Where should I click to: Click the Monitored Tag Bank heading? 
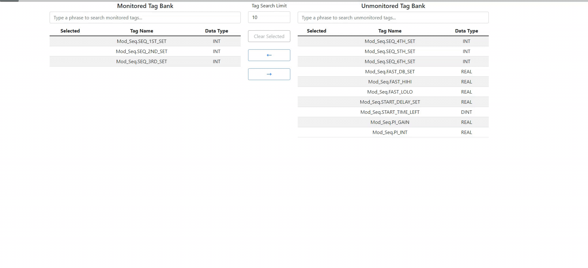145,6
